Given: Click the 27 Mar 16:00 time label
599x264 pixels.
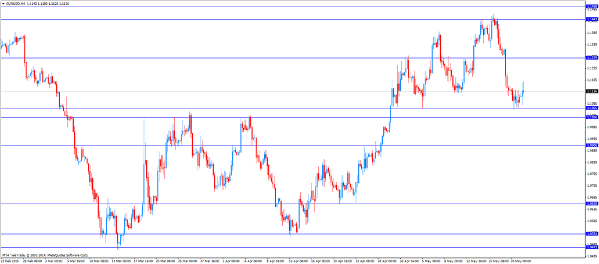Looking at the screenshot, I should click(209, 262).
